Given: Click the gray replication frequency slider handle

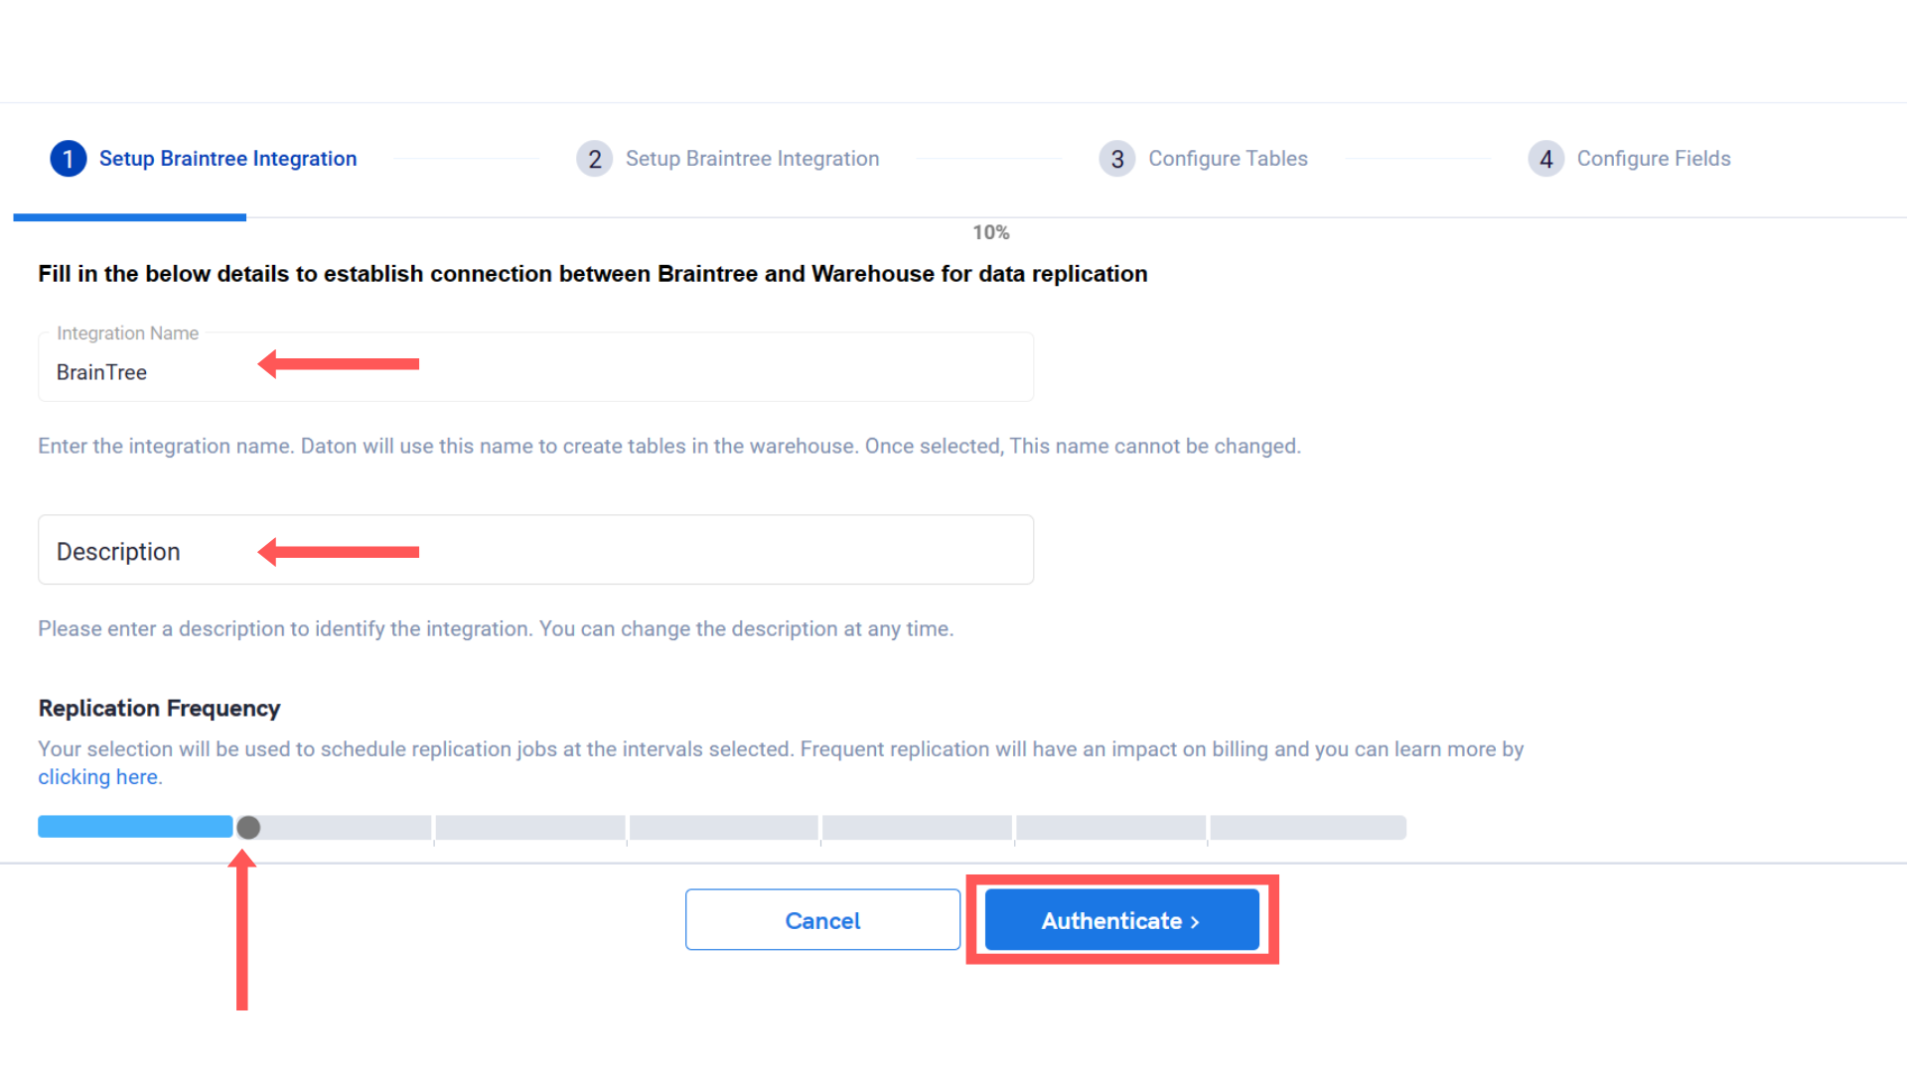Looking at the screenshot, I should point(248,827).
